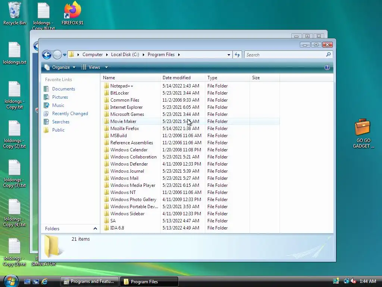Screen dimensions: 382x287
Task: Open the Searches favorite link
Action: pos(61,122)
